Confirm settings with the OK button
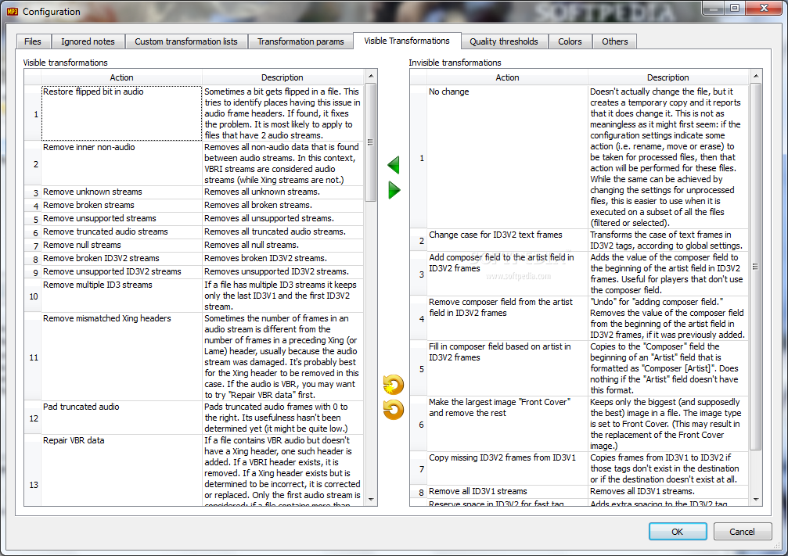 678,532
